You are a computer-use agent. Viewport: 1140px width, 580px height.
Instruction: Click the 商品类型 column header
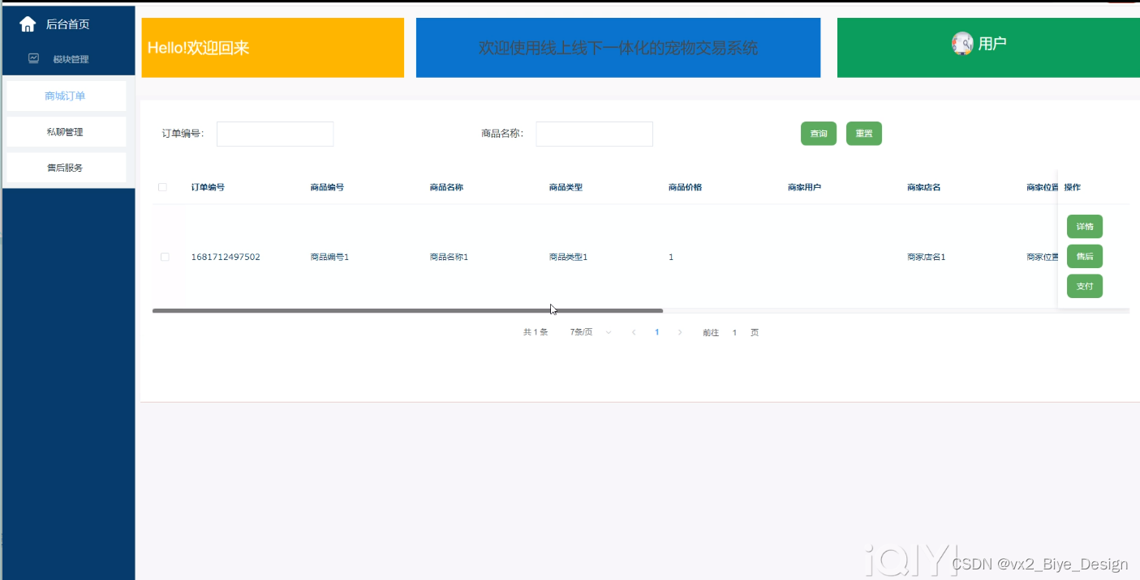pyautogui.click(x=566, y=187)
